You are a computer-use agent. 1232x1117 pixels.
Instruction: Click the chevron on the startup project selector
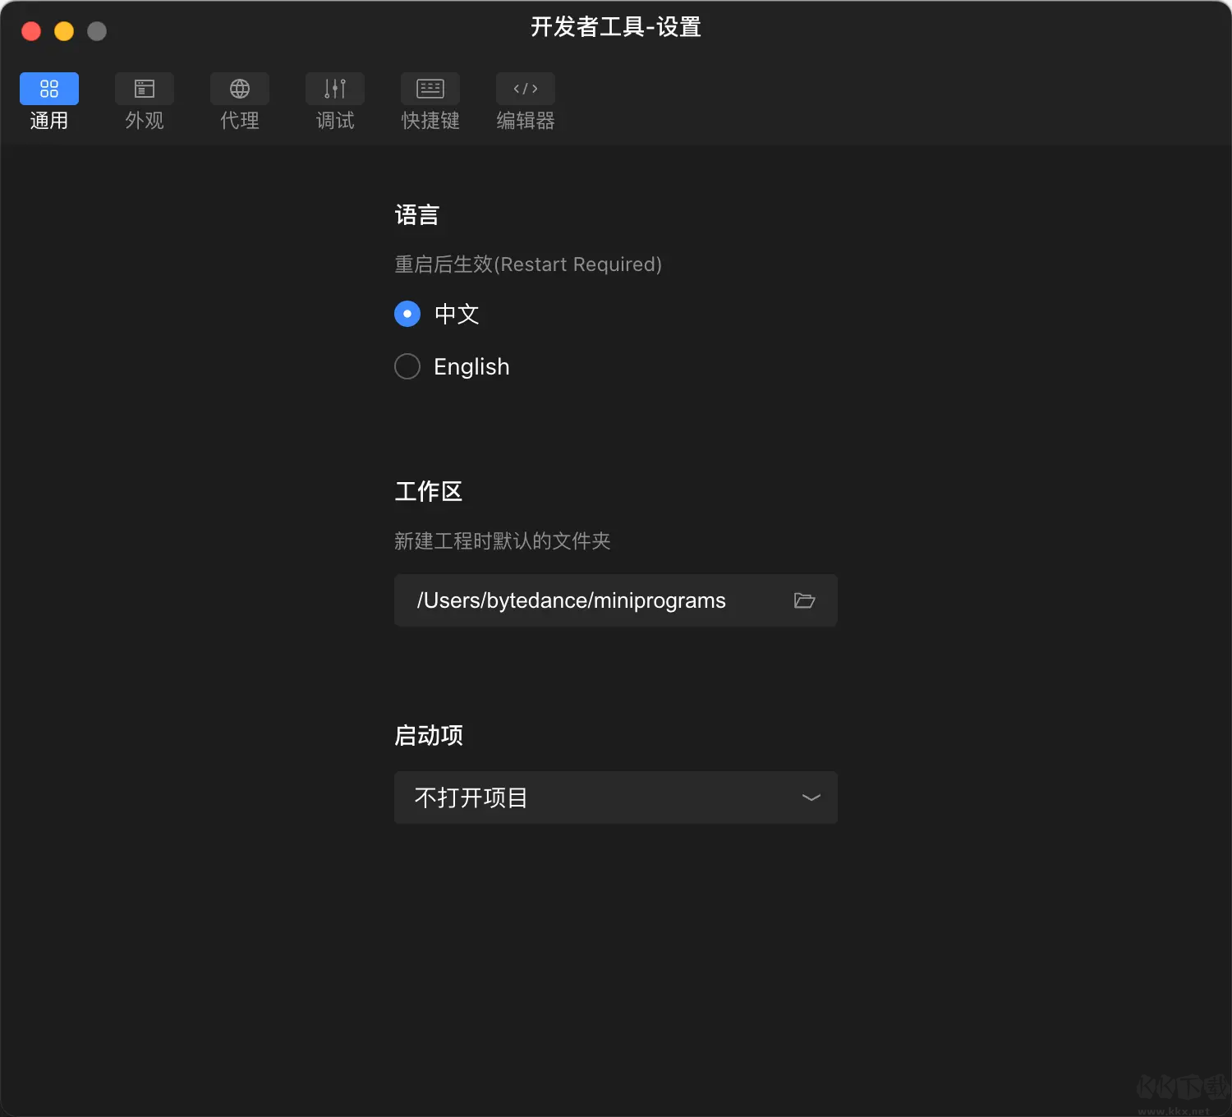810,798
